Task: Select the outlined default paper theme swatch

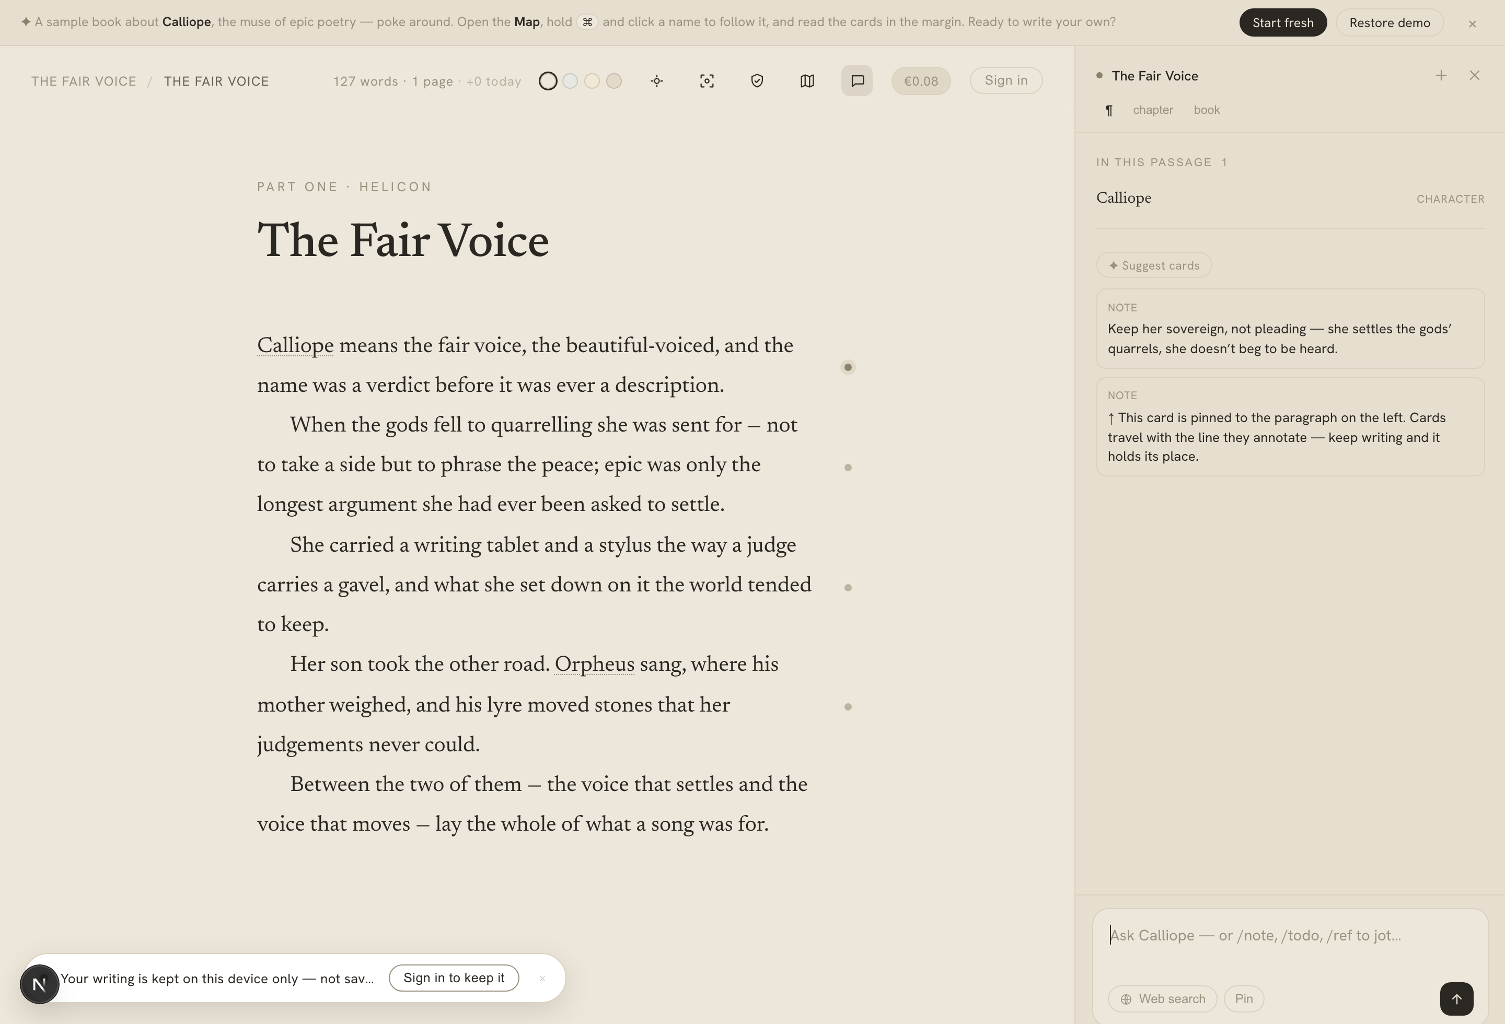Action: click(548, 81)
